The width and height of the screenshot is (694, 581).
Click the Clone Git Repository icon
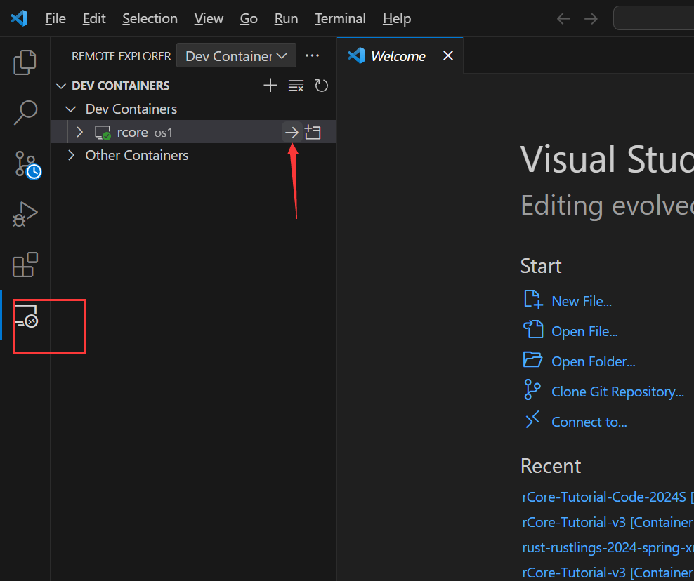click(532, 389)
